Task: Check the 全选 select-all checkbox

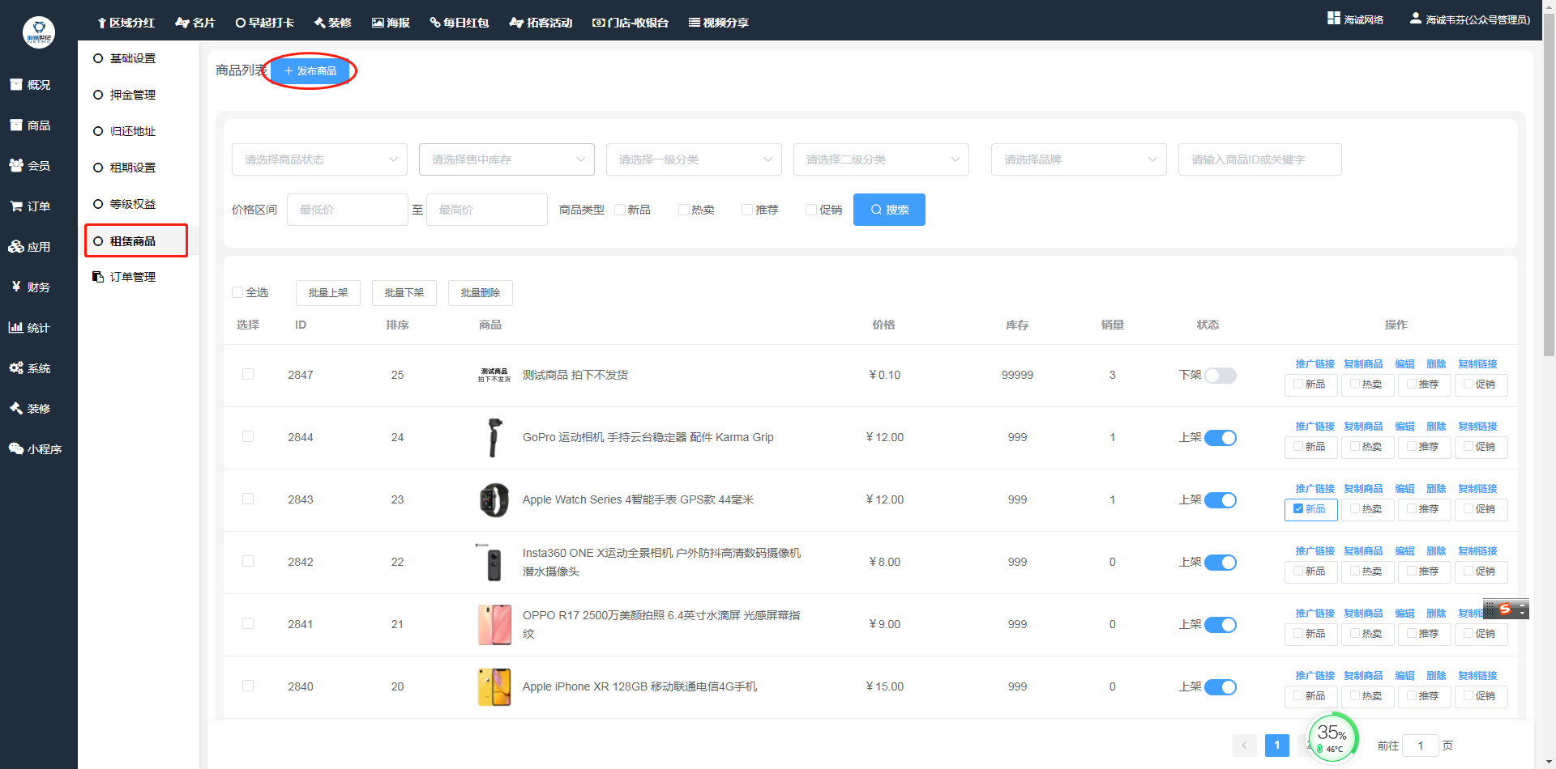Action: point(238,292)
